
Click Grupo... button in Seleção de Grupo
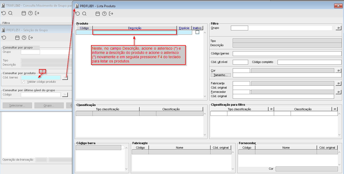[x=49, y=105]
